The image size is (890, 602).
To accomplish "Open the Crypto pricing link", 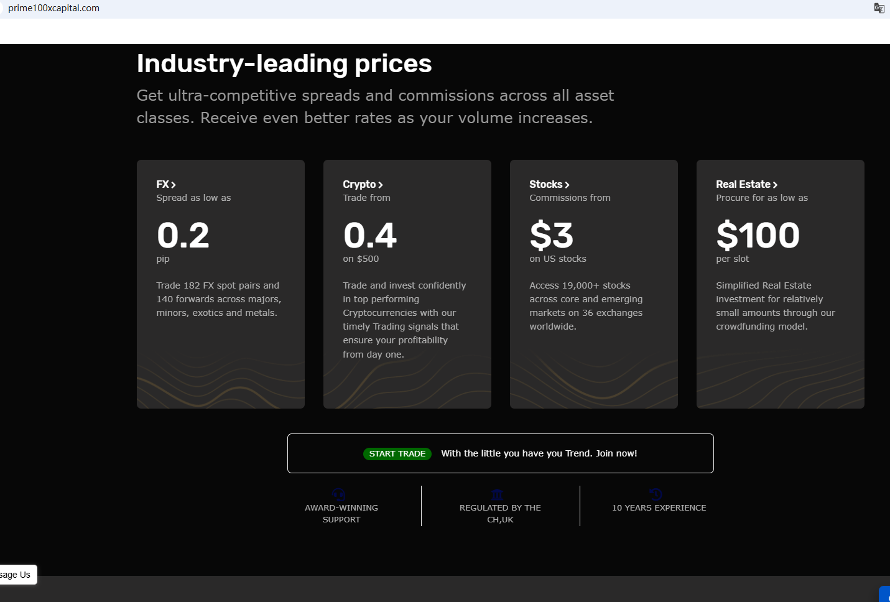I will coord(359,184).
